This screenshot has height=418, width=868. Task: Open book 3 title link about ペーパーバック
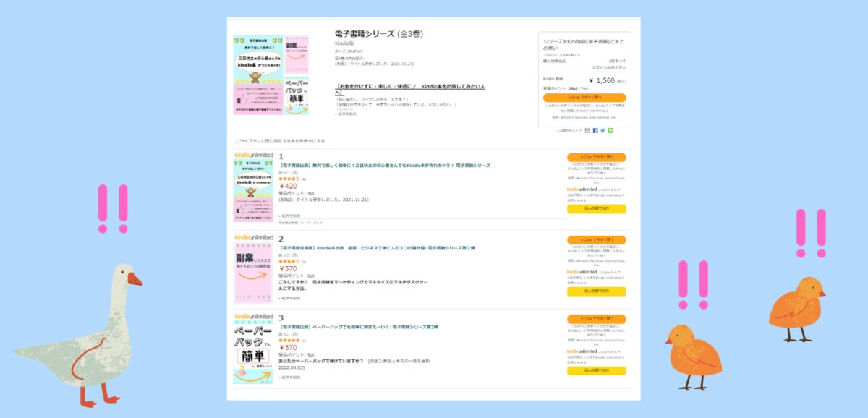[358, 328]
